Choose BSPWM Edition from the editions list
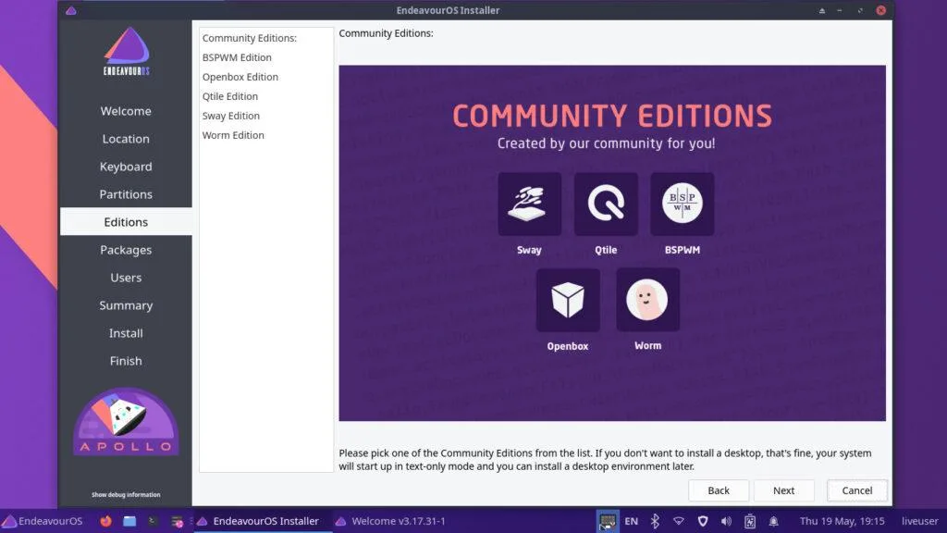 (237, 56)
